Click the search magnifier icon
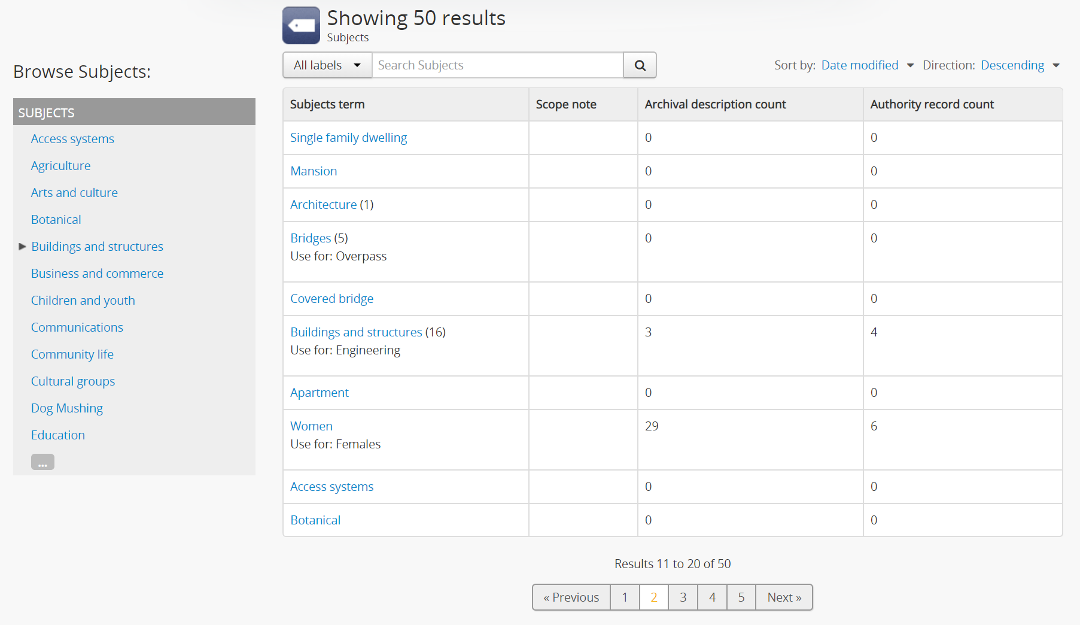This screenshot has width=1080, height=625. (x=640, y=65)
